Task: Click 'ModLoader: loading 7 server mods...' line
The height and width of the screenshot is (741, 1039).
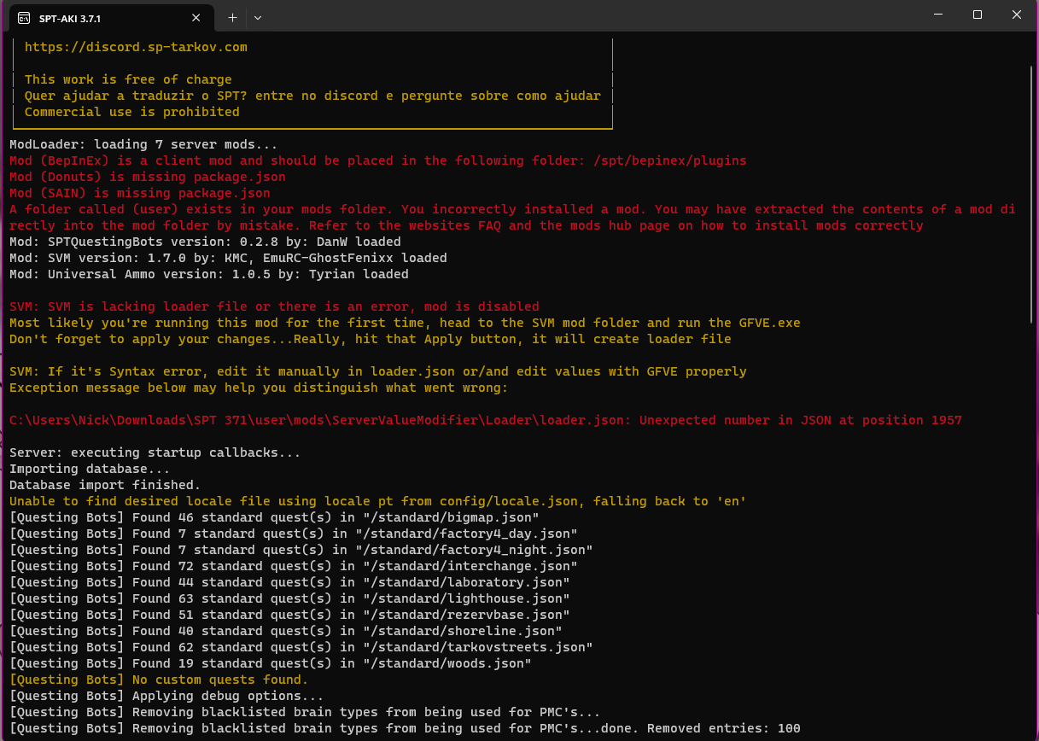Action: tap(143, 144)
